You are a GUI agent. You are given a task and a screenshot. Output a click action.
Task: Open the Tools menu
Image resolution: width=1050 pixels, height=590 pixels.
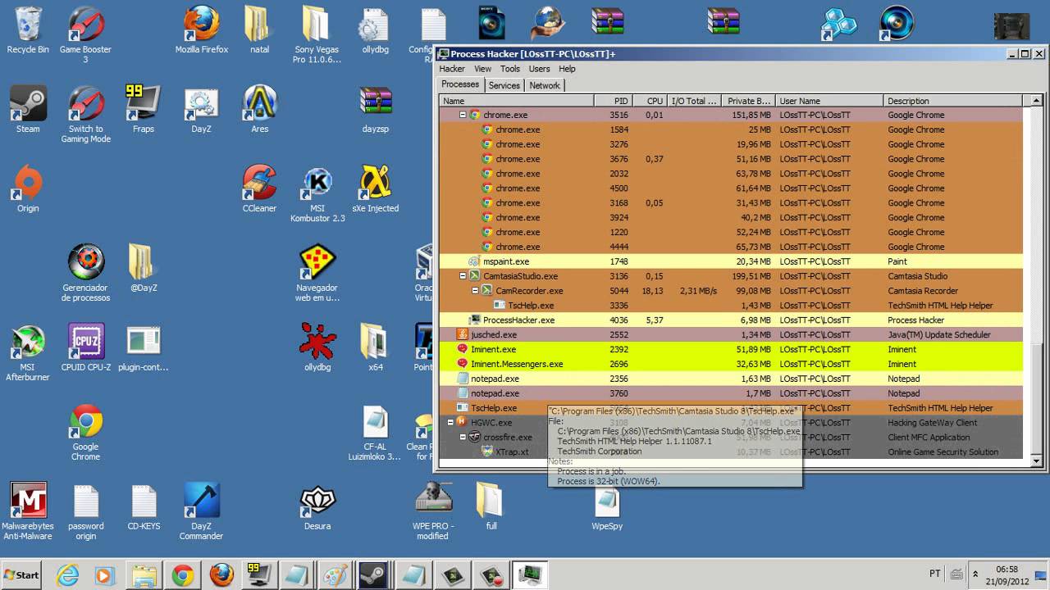pos(510,69)
